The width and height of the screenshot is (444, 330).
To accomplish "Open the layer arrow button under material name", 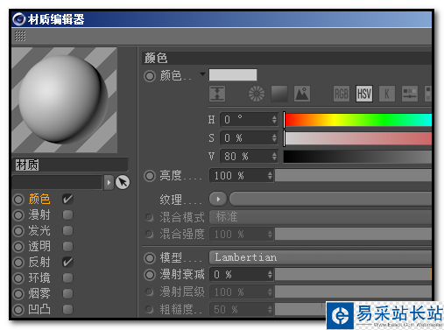I will point(109,183).
